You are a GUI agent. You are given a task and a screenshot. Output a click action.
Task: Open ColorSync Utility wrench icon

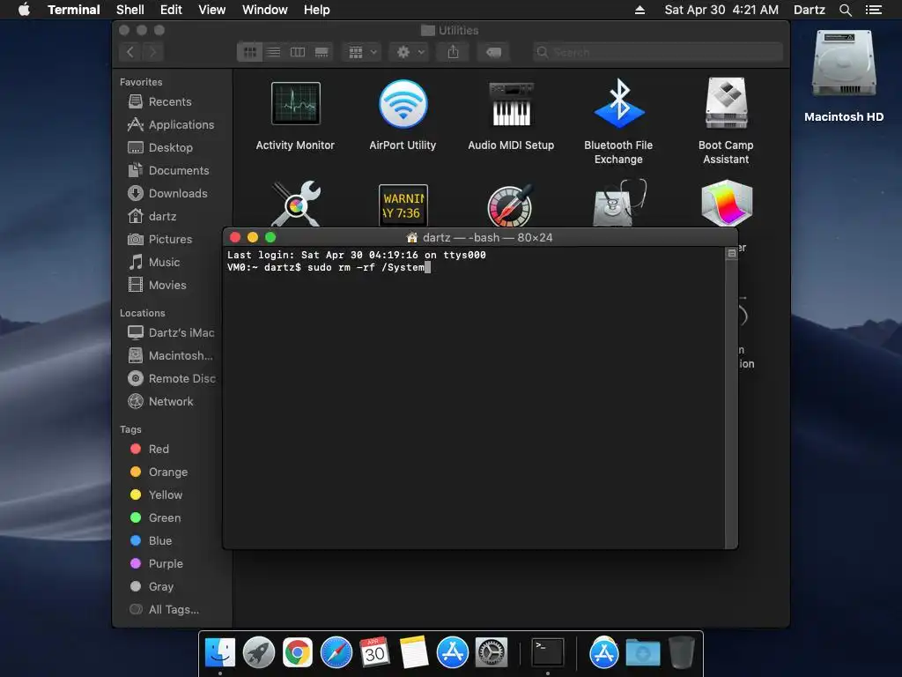pos(296,204)
